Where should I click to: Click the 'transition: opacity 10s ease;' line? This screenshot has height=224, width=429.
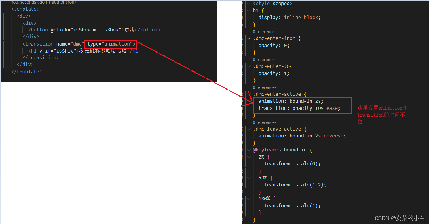299,108
